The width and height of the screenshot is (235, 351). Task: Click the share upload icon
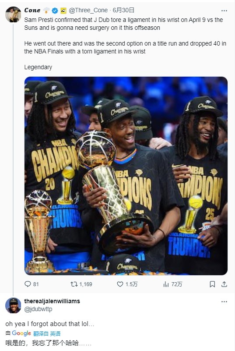coord(224,284)
